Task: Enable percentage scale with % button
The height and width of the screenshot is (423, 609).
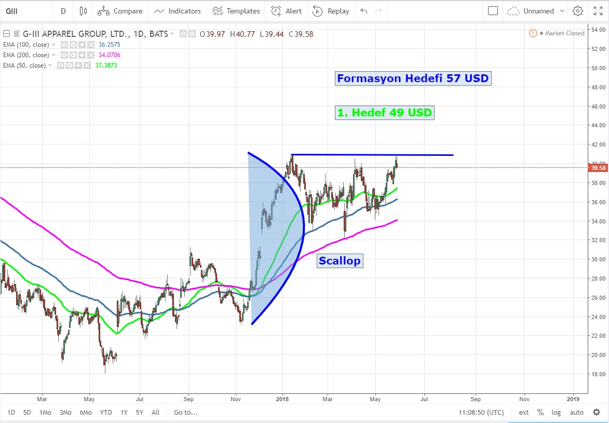Action: click(540, 413)
